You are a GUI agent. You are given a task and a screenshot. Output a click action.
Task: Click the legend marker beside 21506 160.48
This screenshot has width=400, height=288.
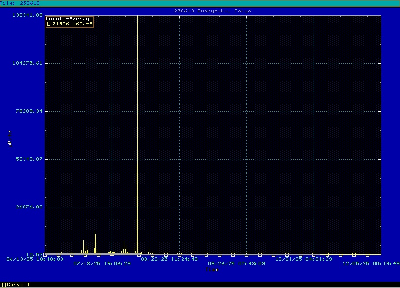pyautogui.click(x=48, y=23)
